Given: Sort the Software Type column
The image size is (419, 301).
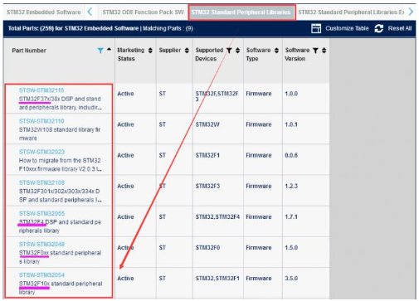Looking at the screenshot, I should (276, 51).
